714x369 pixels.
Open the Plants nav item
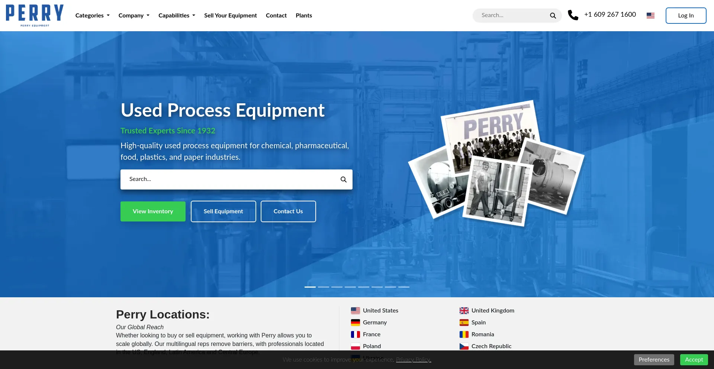[304, 16]
